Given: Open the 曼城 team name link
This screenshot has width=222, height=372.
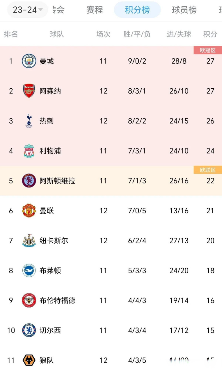Looking at the screenshot, I should 47,61.
